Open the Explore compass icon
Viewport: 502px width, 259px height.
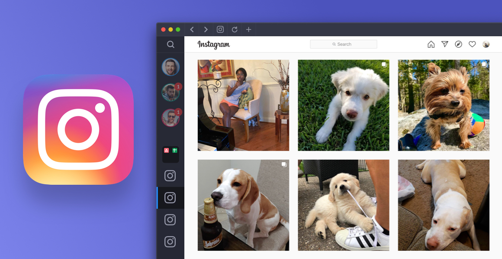click(458, 44)
